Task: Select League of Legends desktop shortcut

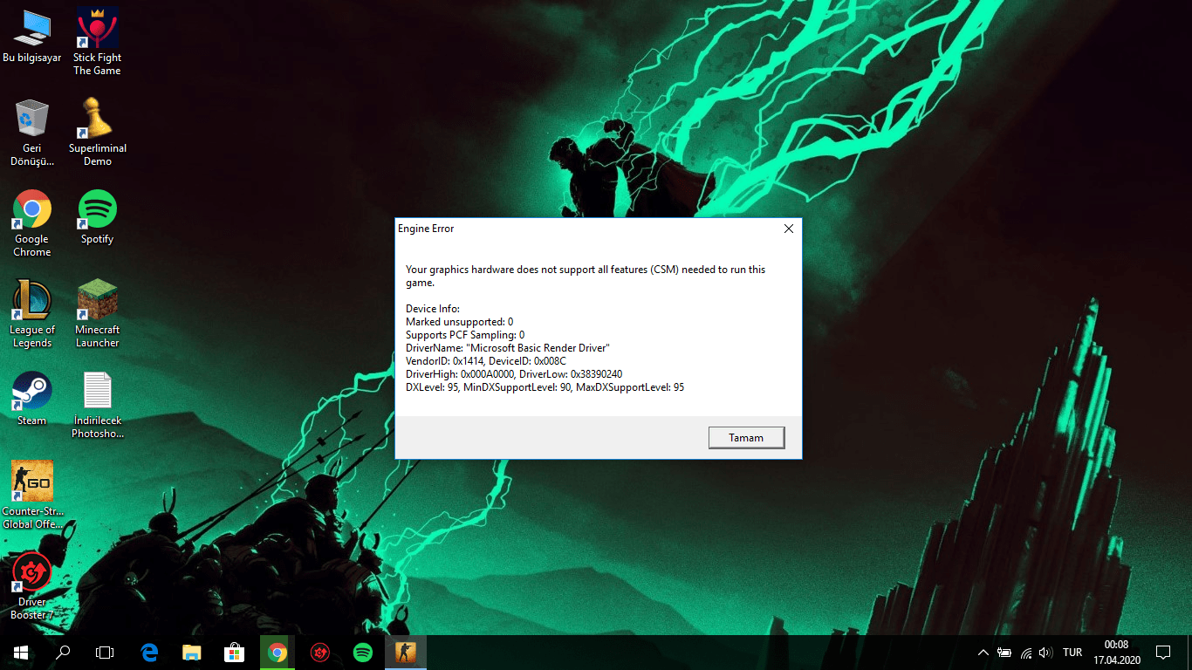Action: (x=32, y=314)
